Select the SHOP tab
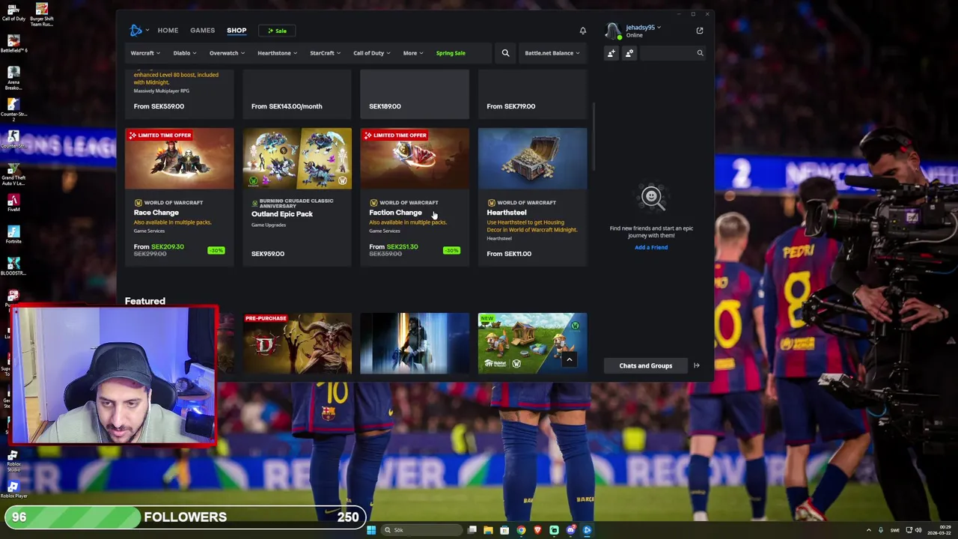This screenshot has height=539, width=958. pyautogui.click(x=237, y=31)
